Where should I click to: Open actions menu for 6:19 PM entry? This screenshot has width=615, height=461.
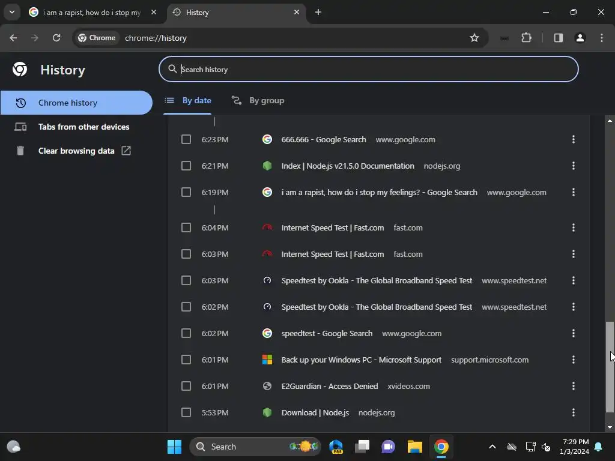click(x=574, y=193)
